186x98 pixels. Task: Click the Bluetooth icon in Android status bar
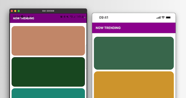point(64,17)
